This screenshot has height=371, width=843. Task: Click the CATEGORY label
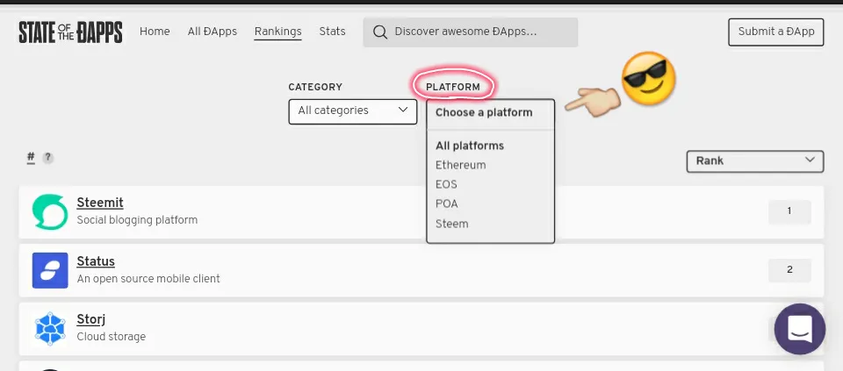[x=315, y=87]
